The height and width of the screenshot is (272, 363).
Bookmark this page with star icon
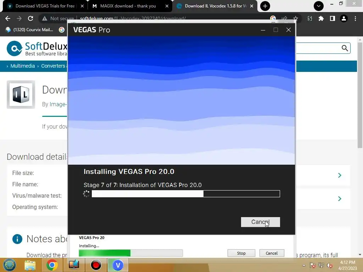point(295,18)
